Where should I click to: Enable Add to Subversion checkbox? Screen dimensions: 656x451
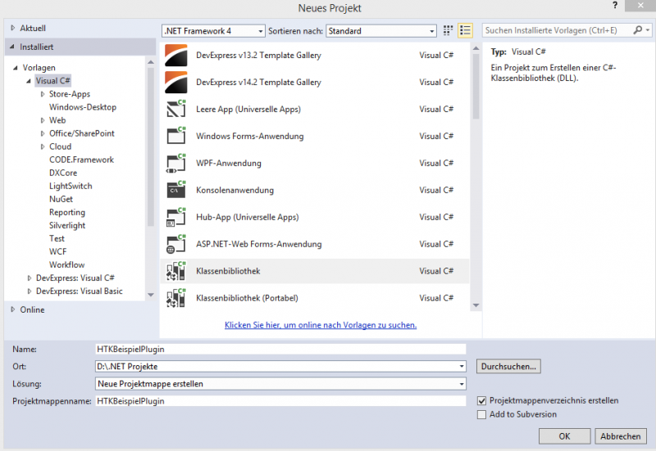[482, 414]
